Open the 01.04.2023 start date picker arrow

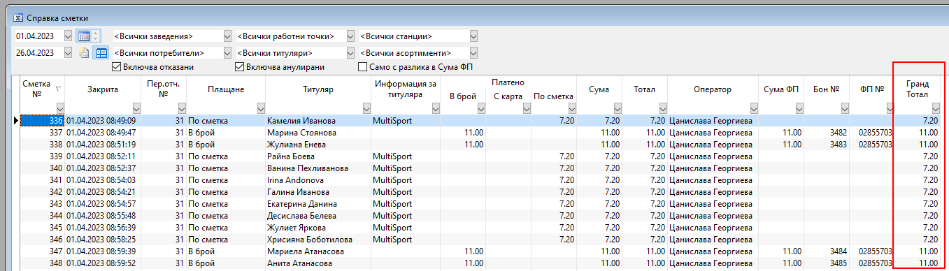pyautogui.click(x=68, y=36)
